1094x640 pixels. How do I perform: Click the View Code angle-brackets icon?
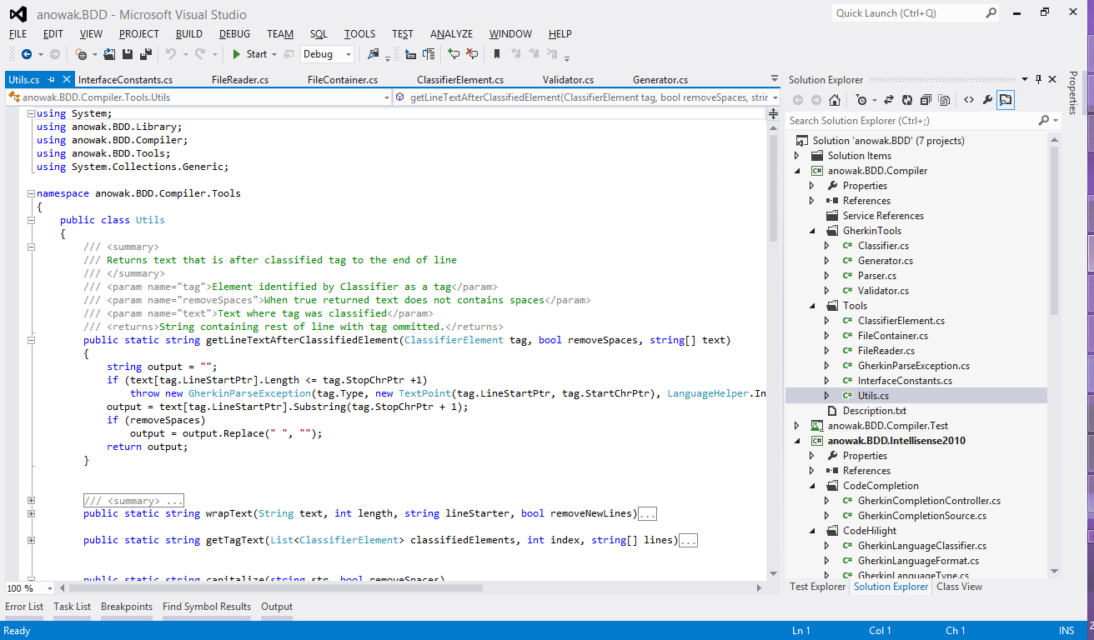[969, 100]
